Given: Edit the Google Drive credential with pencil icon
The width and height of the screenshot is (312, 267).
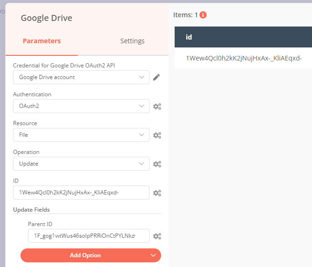Looking at the screenshot, I should pos(156,77).
